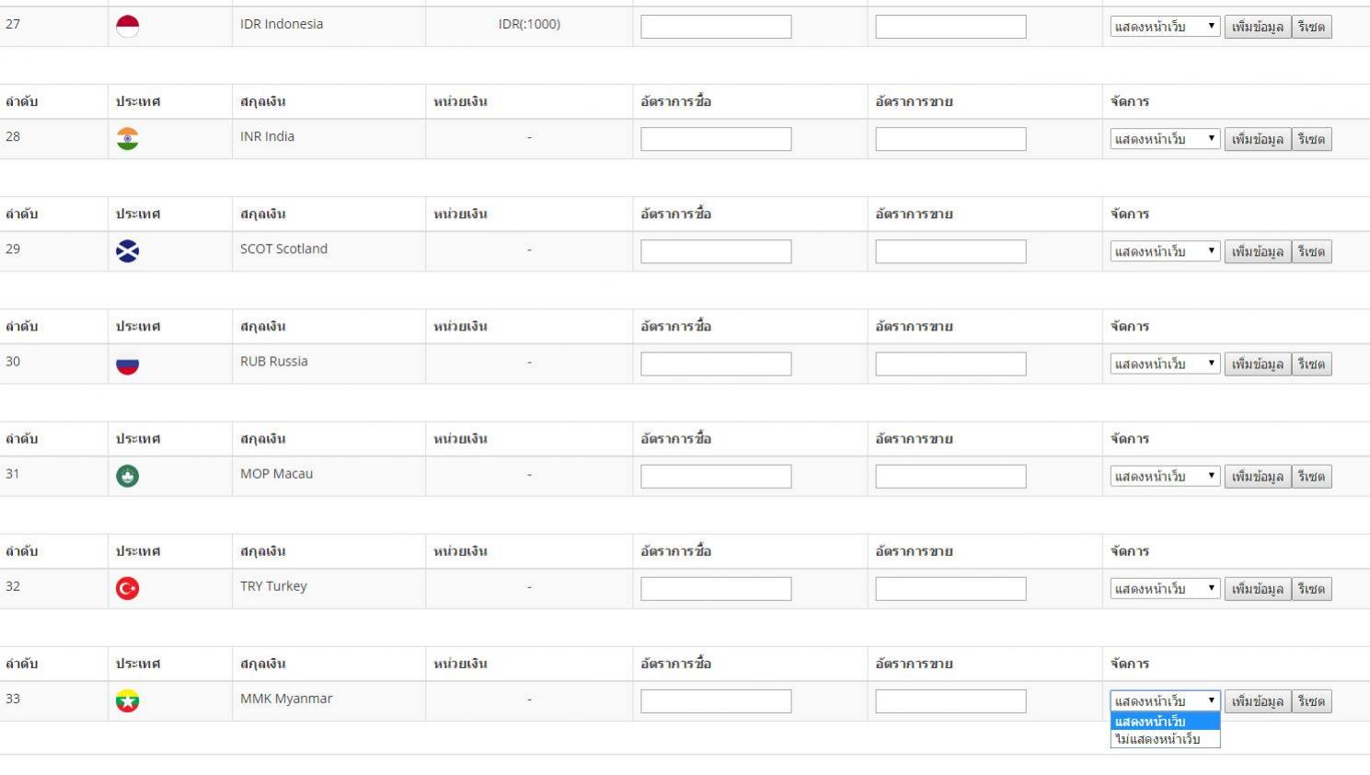Click the Myanmar flag icon

[x=128, y=700]
